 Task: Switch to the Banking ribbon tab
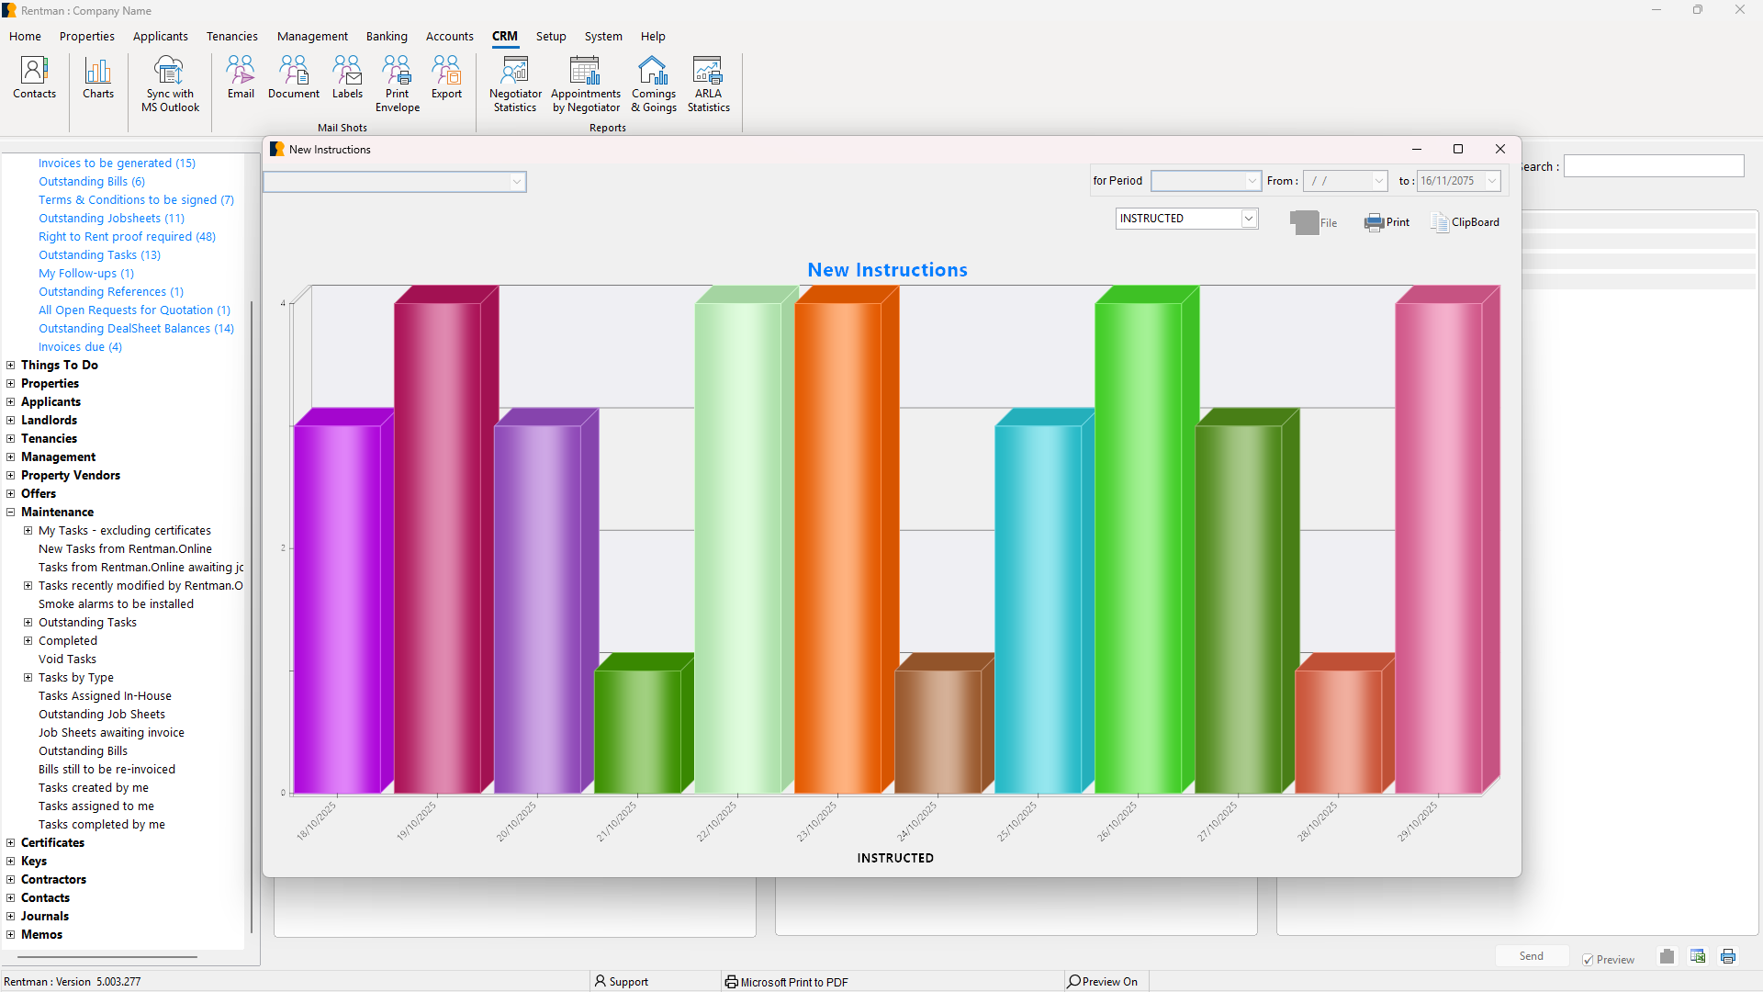tap(387, 36)
